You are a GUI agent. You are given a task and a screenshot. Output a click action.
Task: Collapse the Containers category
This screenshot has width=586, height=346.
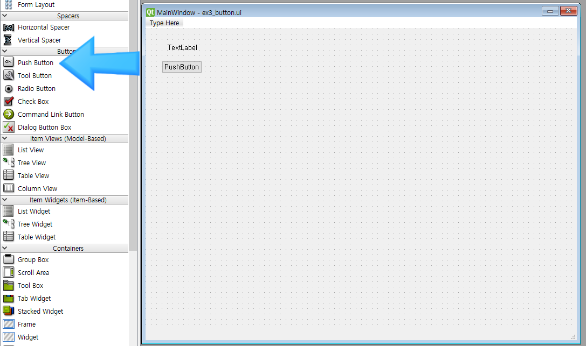coord(5,248)
